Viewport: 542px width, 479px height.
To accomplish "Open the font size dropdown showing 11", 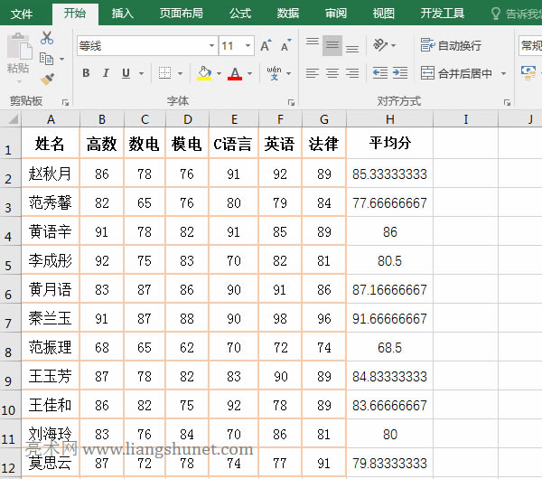I will [x=248, y=45].
